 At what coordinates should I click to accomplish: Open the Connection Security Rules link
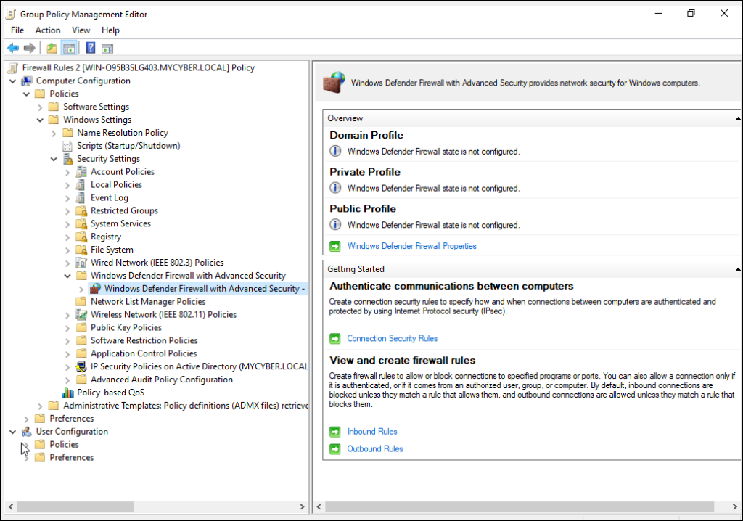(x=393, y=338)
